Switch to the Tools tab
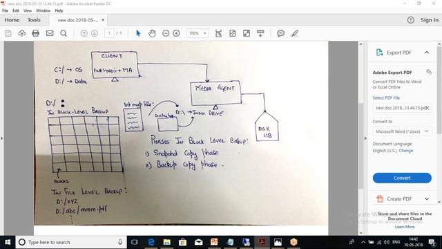 [x=34, y=20]
